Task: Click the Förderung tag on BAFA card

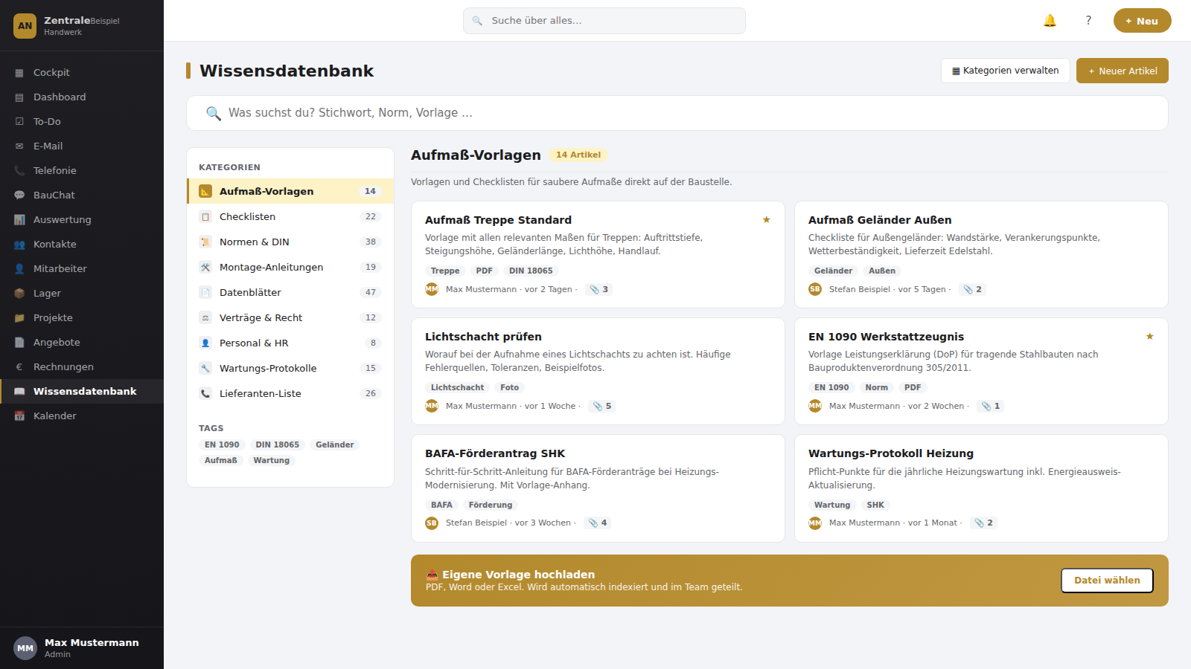Action: [x=491, y=505]
